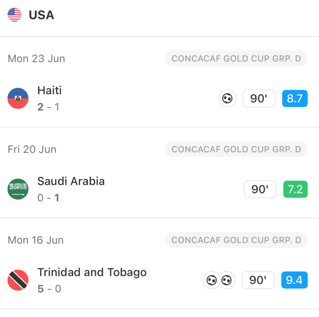Click second goal ball icon for Trinidad match
Screen dimensions: 319x317
tap(226, 280)
